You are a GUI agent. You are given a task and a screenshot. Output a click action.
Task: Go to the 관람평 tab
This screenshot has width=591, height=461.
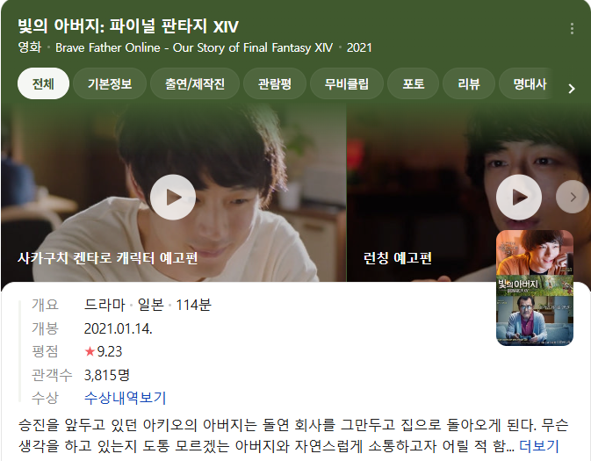(275, 83)
